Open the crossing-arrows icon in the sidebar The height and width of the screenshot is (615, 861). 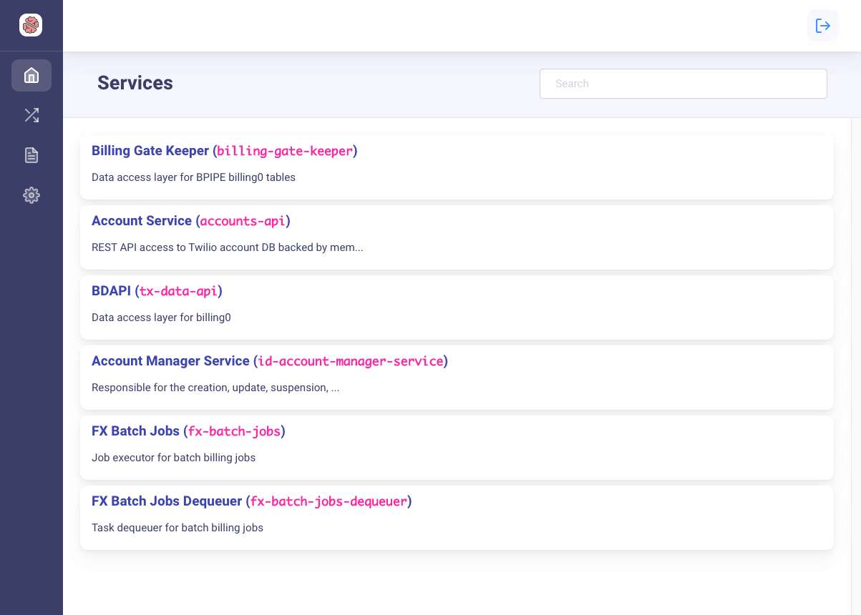(31, 115)
